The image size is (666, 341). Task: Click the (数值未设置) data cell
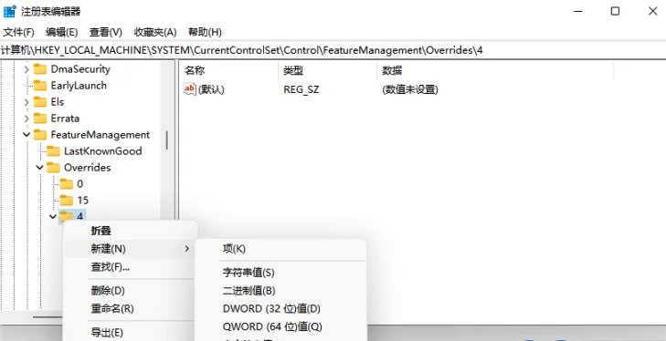pos(410,90)
